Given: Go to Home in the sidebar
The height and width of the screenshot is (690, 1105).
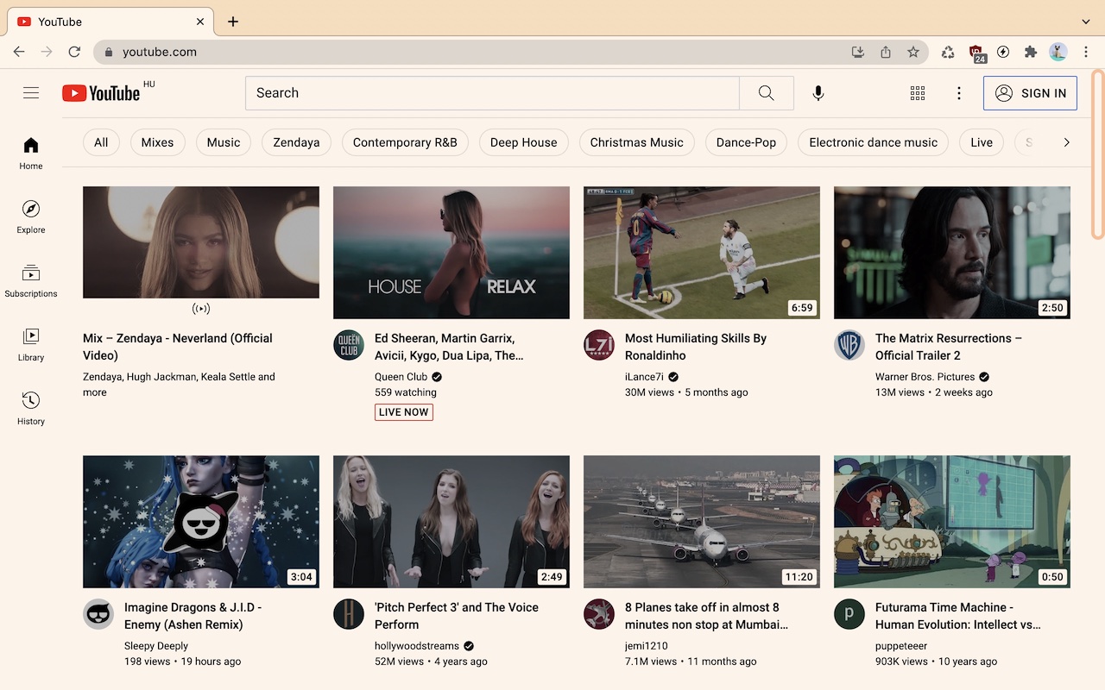Looking at the screenshot, I should pos(31,154).
